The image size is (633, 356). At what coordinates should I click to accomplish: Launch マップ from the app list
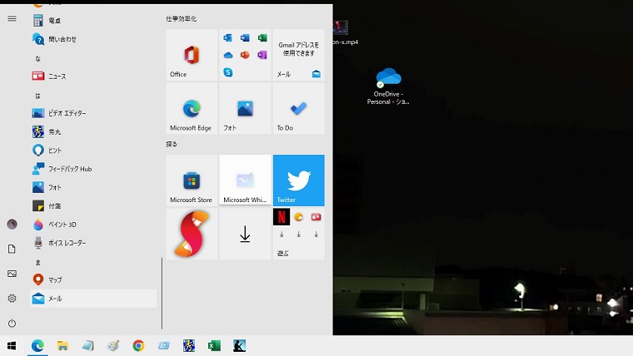tap(93, 279)
